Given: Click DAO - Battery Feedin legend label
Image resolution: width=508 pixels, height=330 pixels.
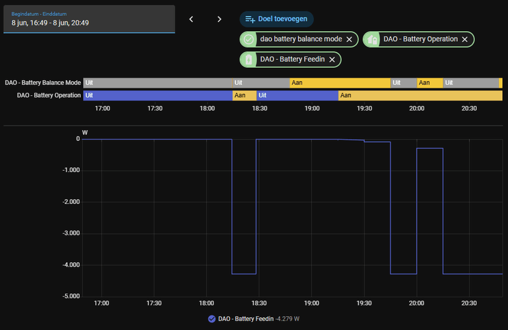Looking at the screenshot, I should (246, 319).
